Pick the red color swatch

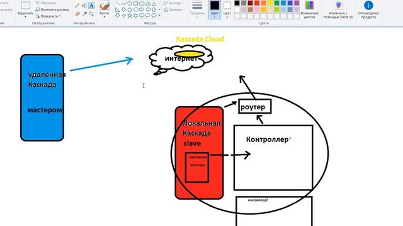point(257,3)
